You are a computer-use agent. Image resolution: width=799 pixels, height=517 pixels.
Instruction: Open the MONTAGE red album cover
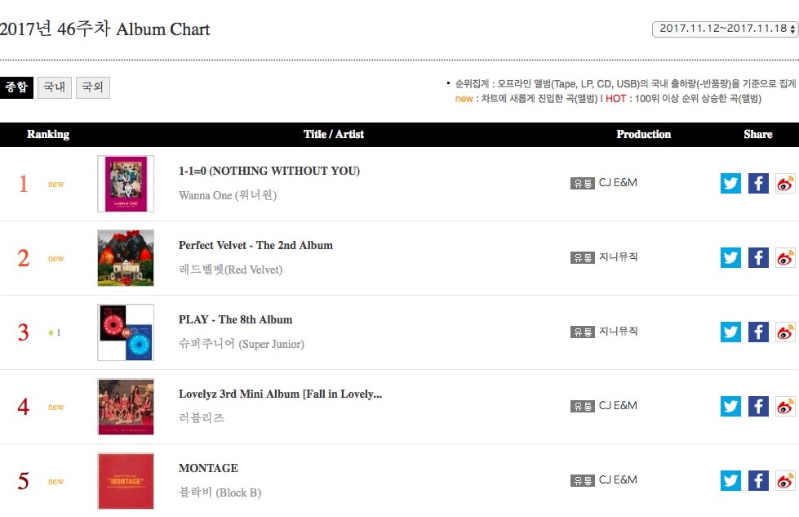pyautogui.click(x=125, y=480)
